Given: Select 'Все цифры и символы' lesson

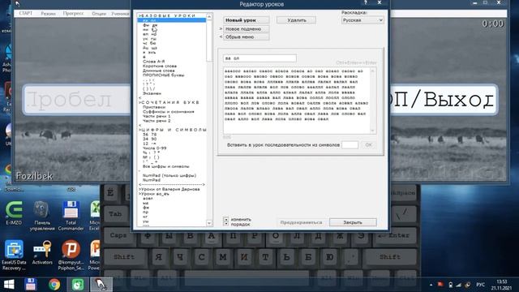Looking at the screenshot, I should 165,166.
